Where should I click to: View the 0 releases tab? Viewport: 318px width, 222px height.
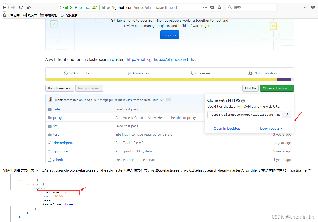tap(201, 73)
